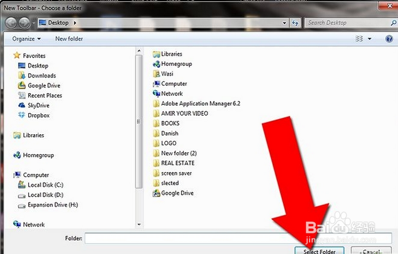Select Recent Places in Favorites

[x=40, y=96]
